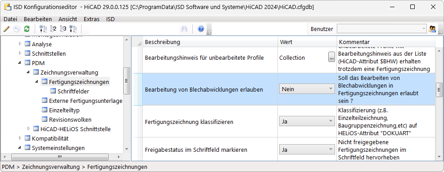This screenshot has width=444, height=172.
Task: Collapse the Systemeinstellungen node
Action: 20,148
